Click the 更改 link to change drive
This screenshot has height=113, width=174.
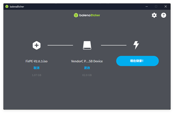coord(87,68)
